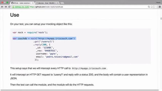This screenshot has width=162, height=91.
Task: Click the "_rev: '946B7D1C'," code line
Action: [x=47, y=51]
